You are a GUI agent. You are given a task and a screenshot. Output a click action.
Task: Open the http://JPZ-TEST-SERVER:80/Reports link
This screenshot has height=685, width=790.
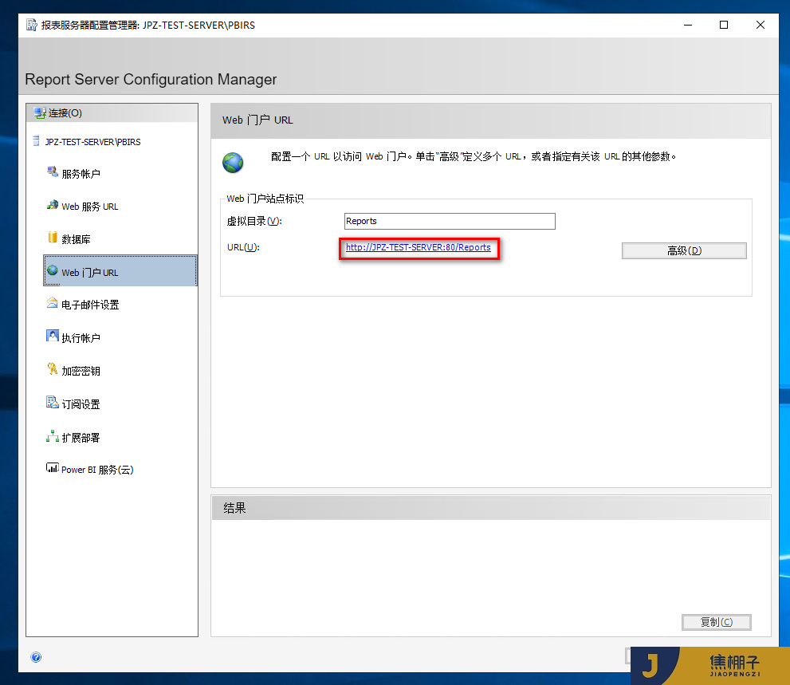pyautogui.click(x=419, y=247)
